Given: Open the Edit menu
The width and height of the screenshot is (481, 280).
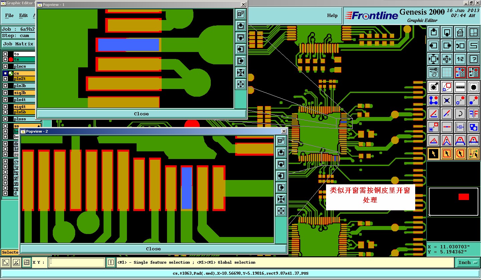Looking at the screenshot, I should pos(23,15).
